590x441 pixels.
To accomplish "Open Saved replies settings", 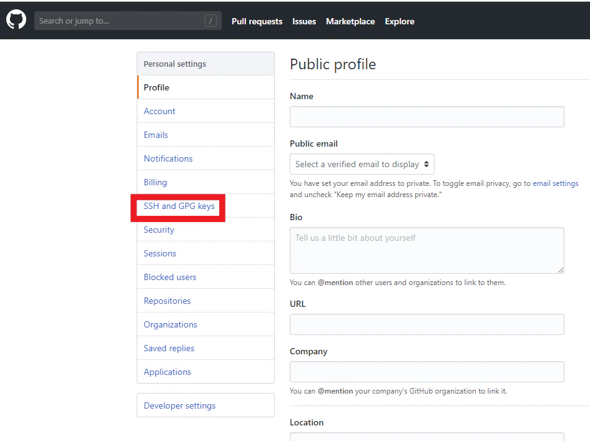I will tap(206, 348).
